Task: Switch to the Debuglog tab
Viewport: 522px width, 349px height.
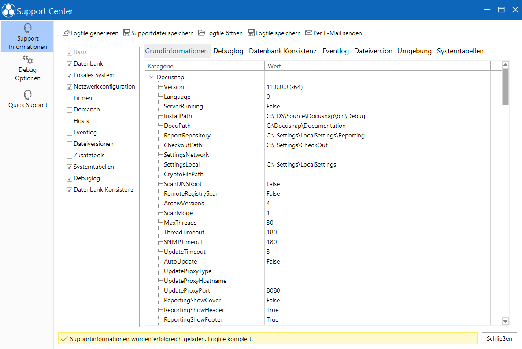Action: (x=228, y=51)
